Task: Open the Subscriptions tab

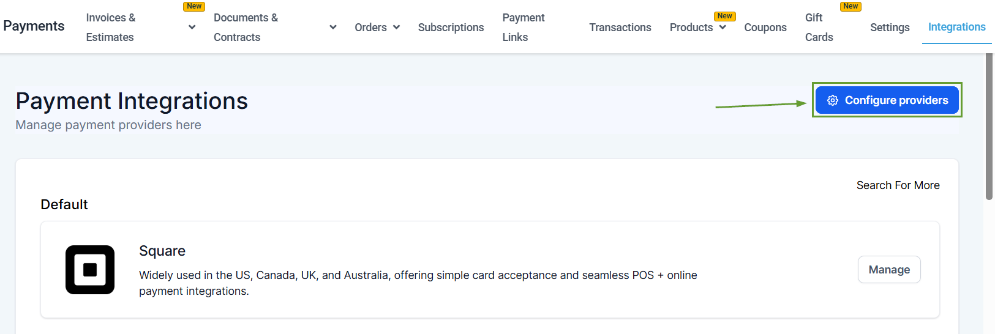Action: click(x=451, y=28)
